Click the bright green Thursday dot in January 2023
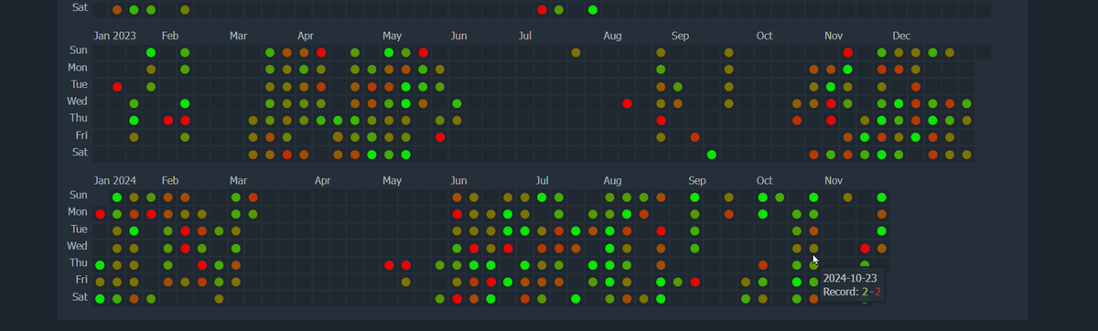The image size is (1098, 331). point(135,121)
